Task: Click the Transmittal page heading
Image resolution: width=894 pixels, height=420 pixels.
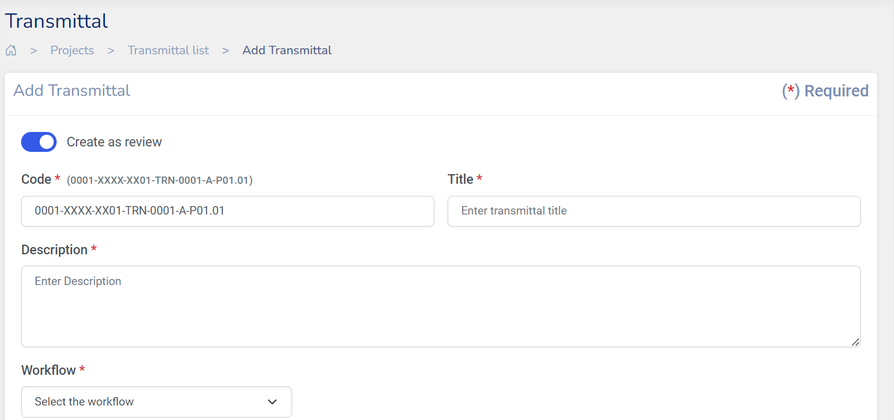Action: pyautogui.click(x=57, y=21)
